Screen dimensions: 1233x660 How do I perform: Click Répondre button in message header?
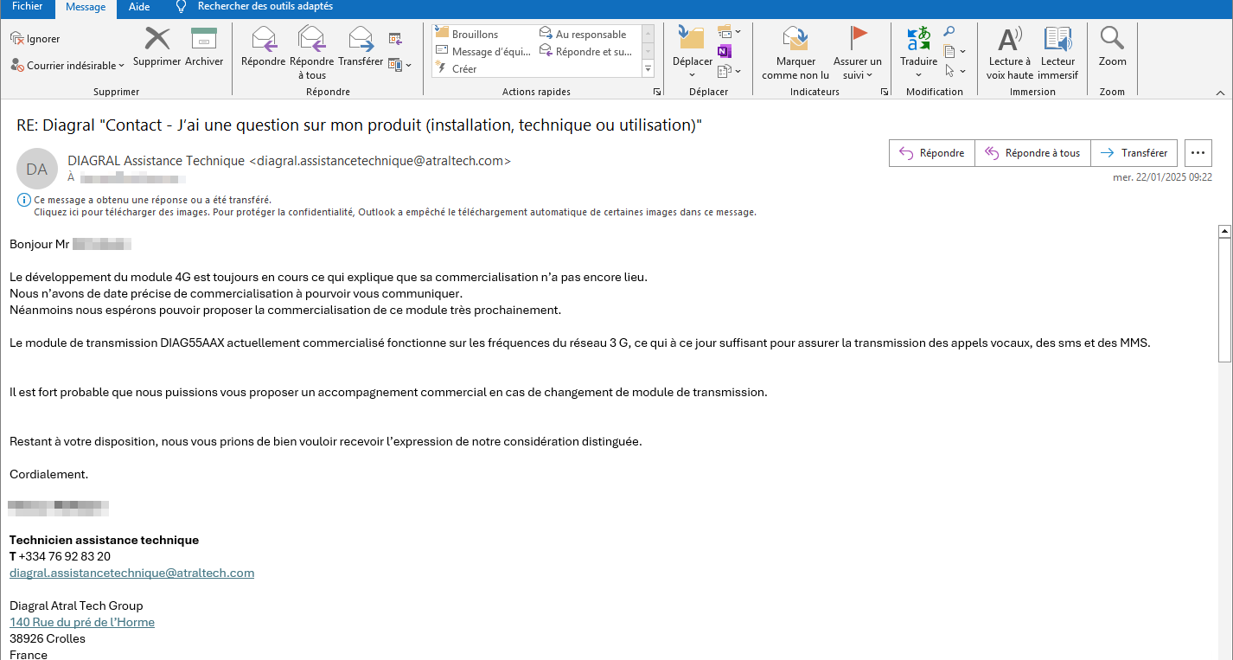[932, 153]
